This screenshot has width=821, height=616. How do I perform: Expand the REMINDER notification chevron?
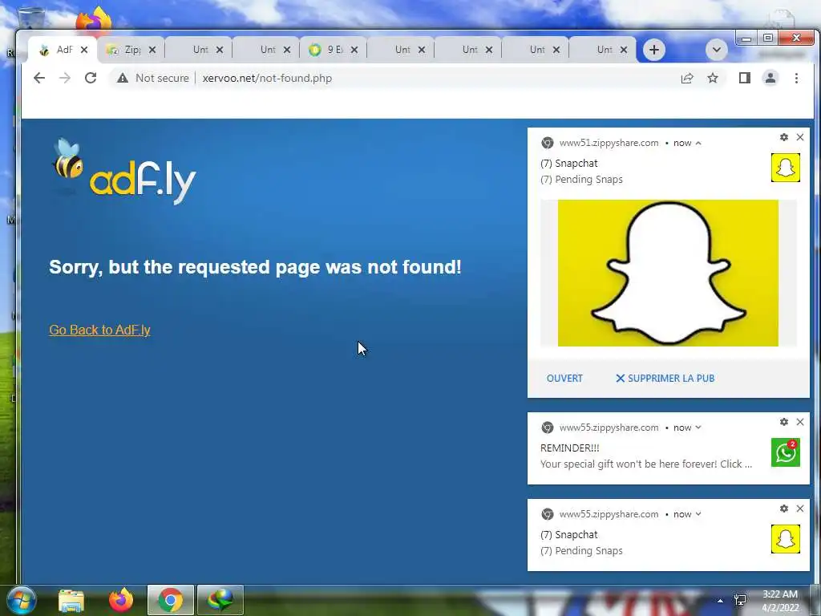[698, 428]
